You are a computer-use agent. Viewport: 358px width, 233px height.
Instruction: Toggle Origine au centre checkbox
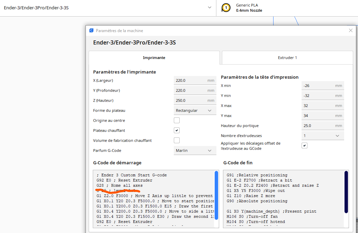[x=177, y=120]
